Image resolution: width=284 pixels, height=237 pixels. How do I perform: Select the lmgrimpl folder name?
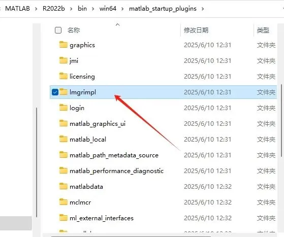coord(83,92)
